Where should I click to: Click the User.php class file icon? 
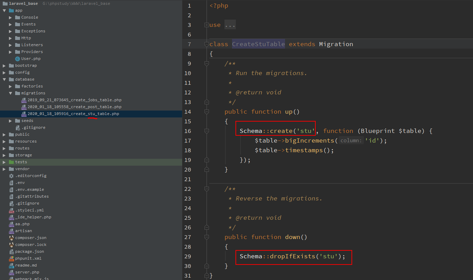click(x=18, y=59)
